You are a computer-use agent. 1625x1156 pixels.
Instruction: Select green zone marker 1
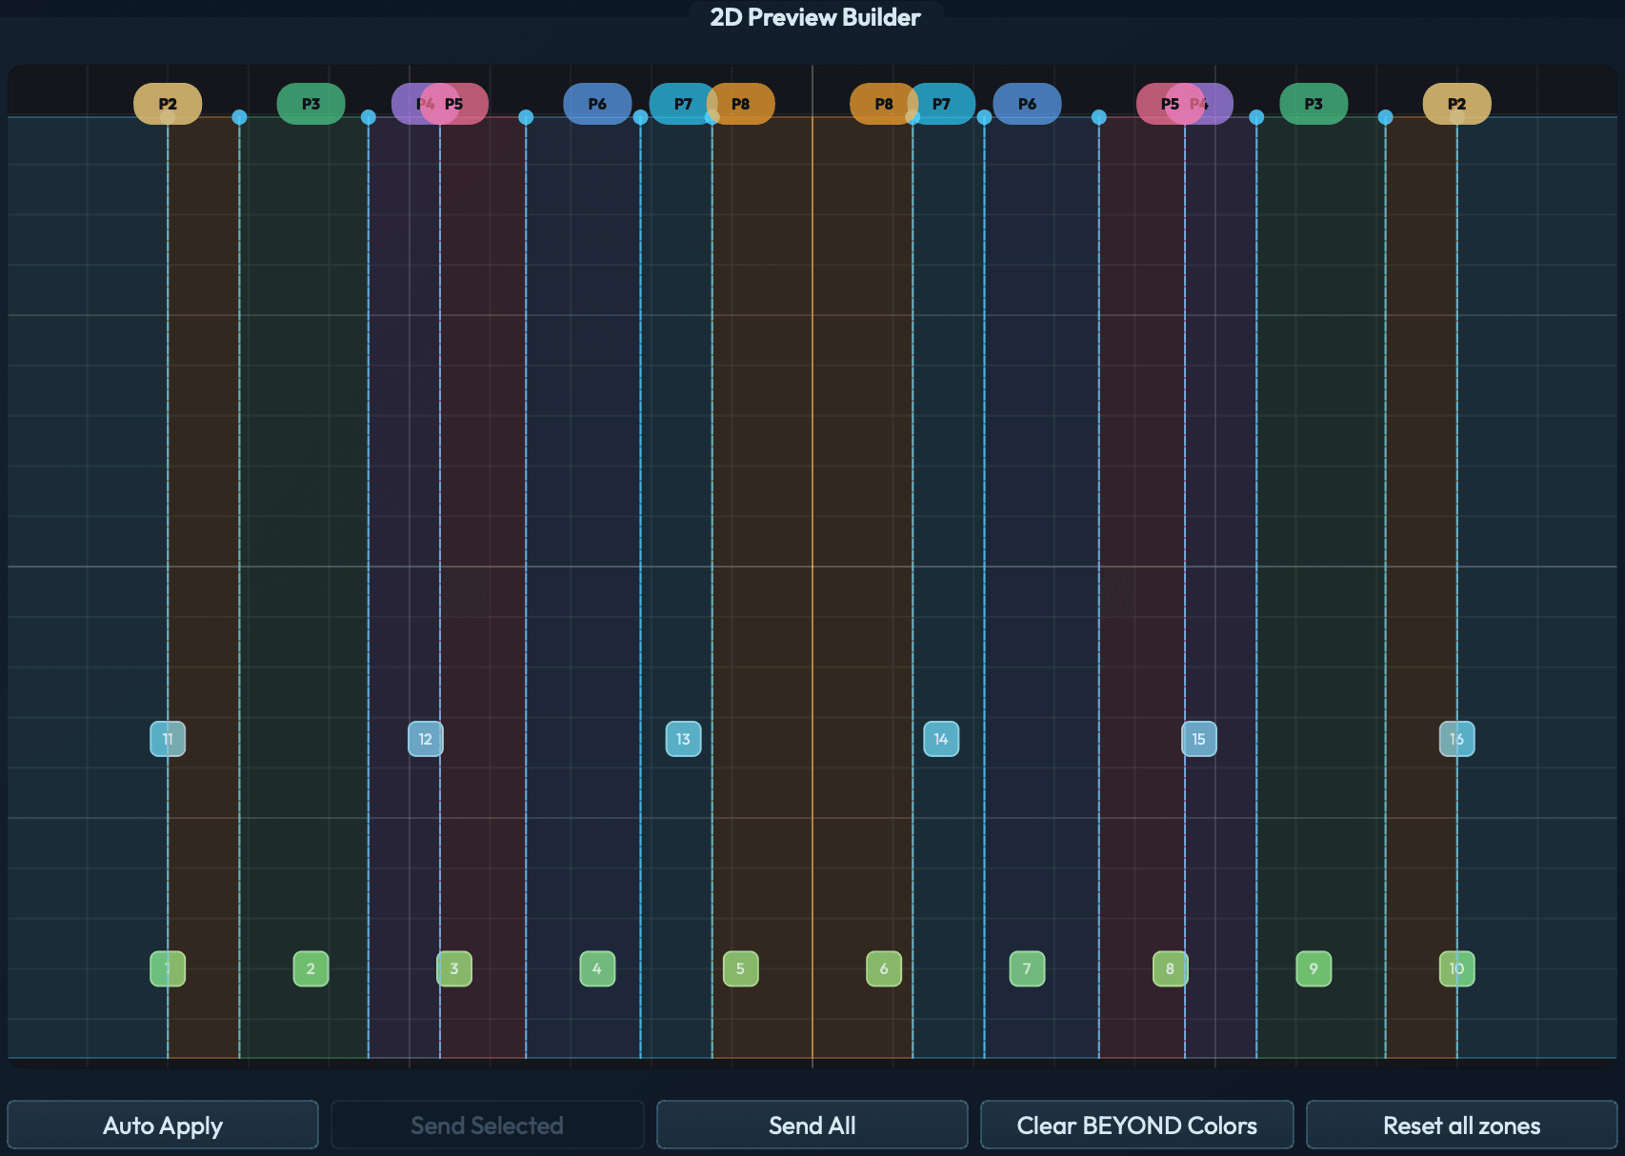click(168, 968)
